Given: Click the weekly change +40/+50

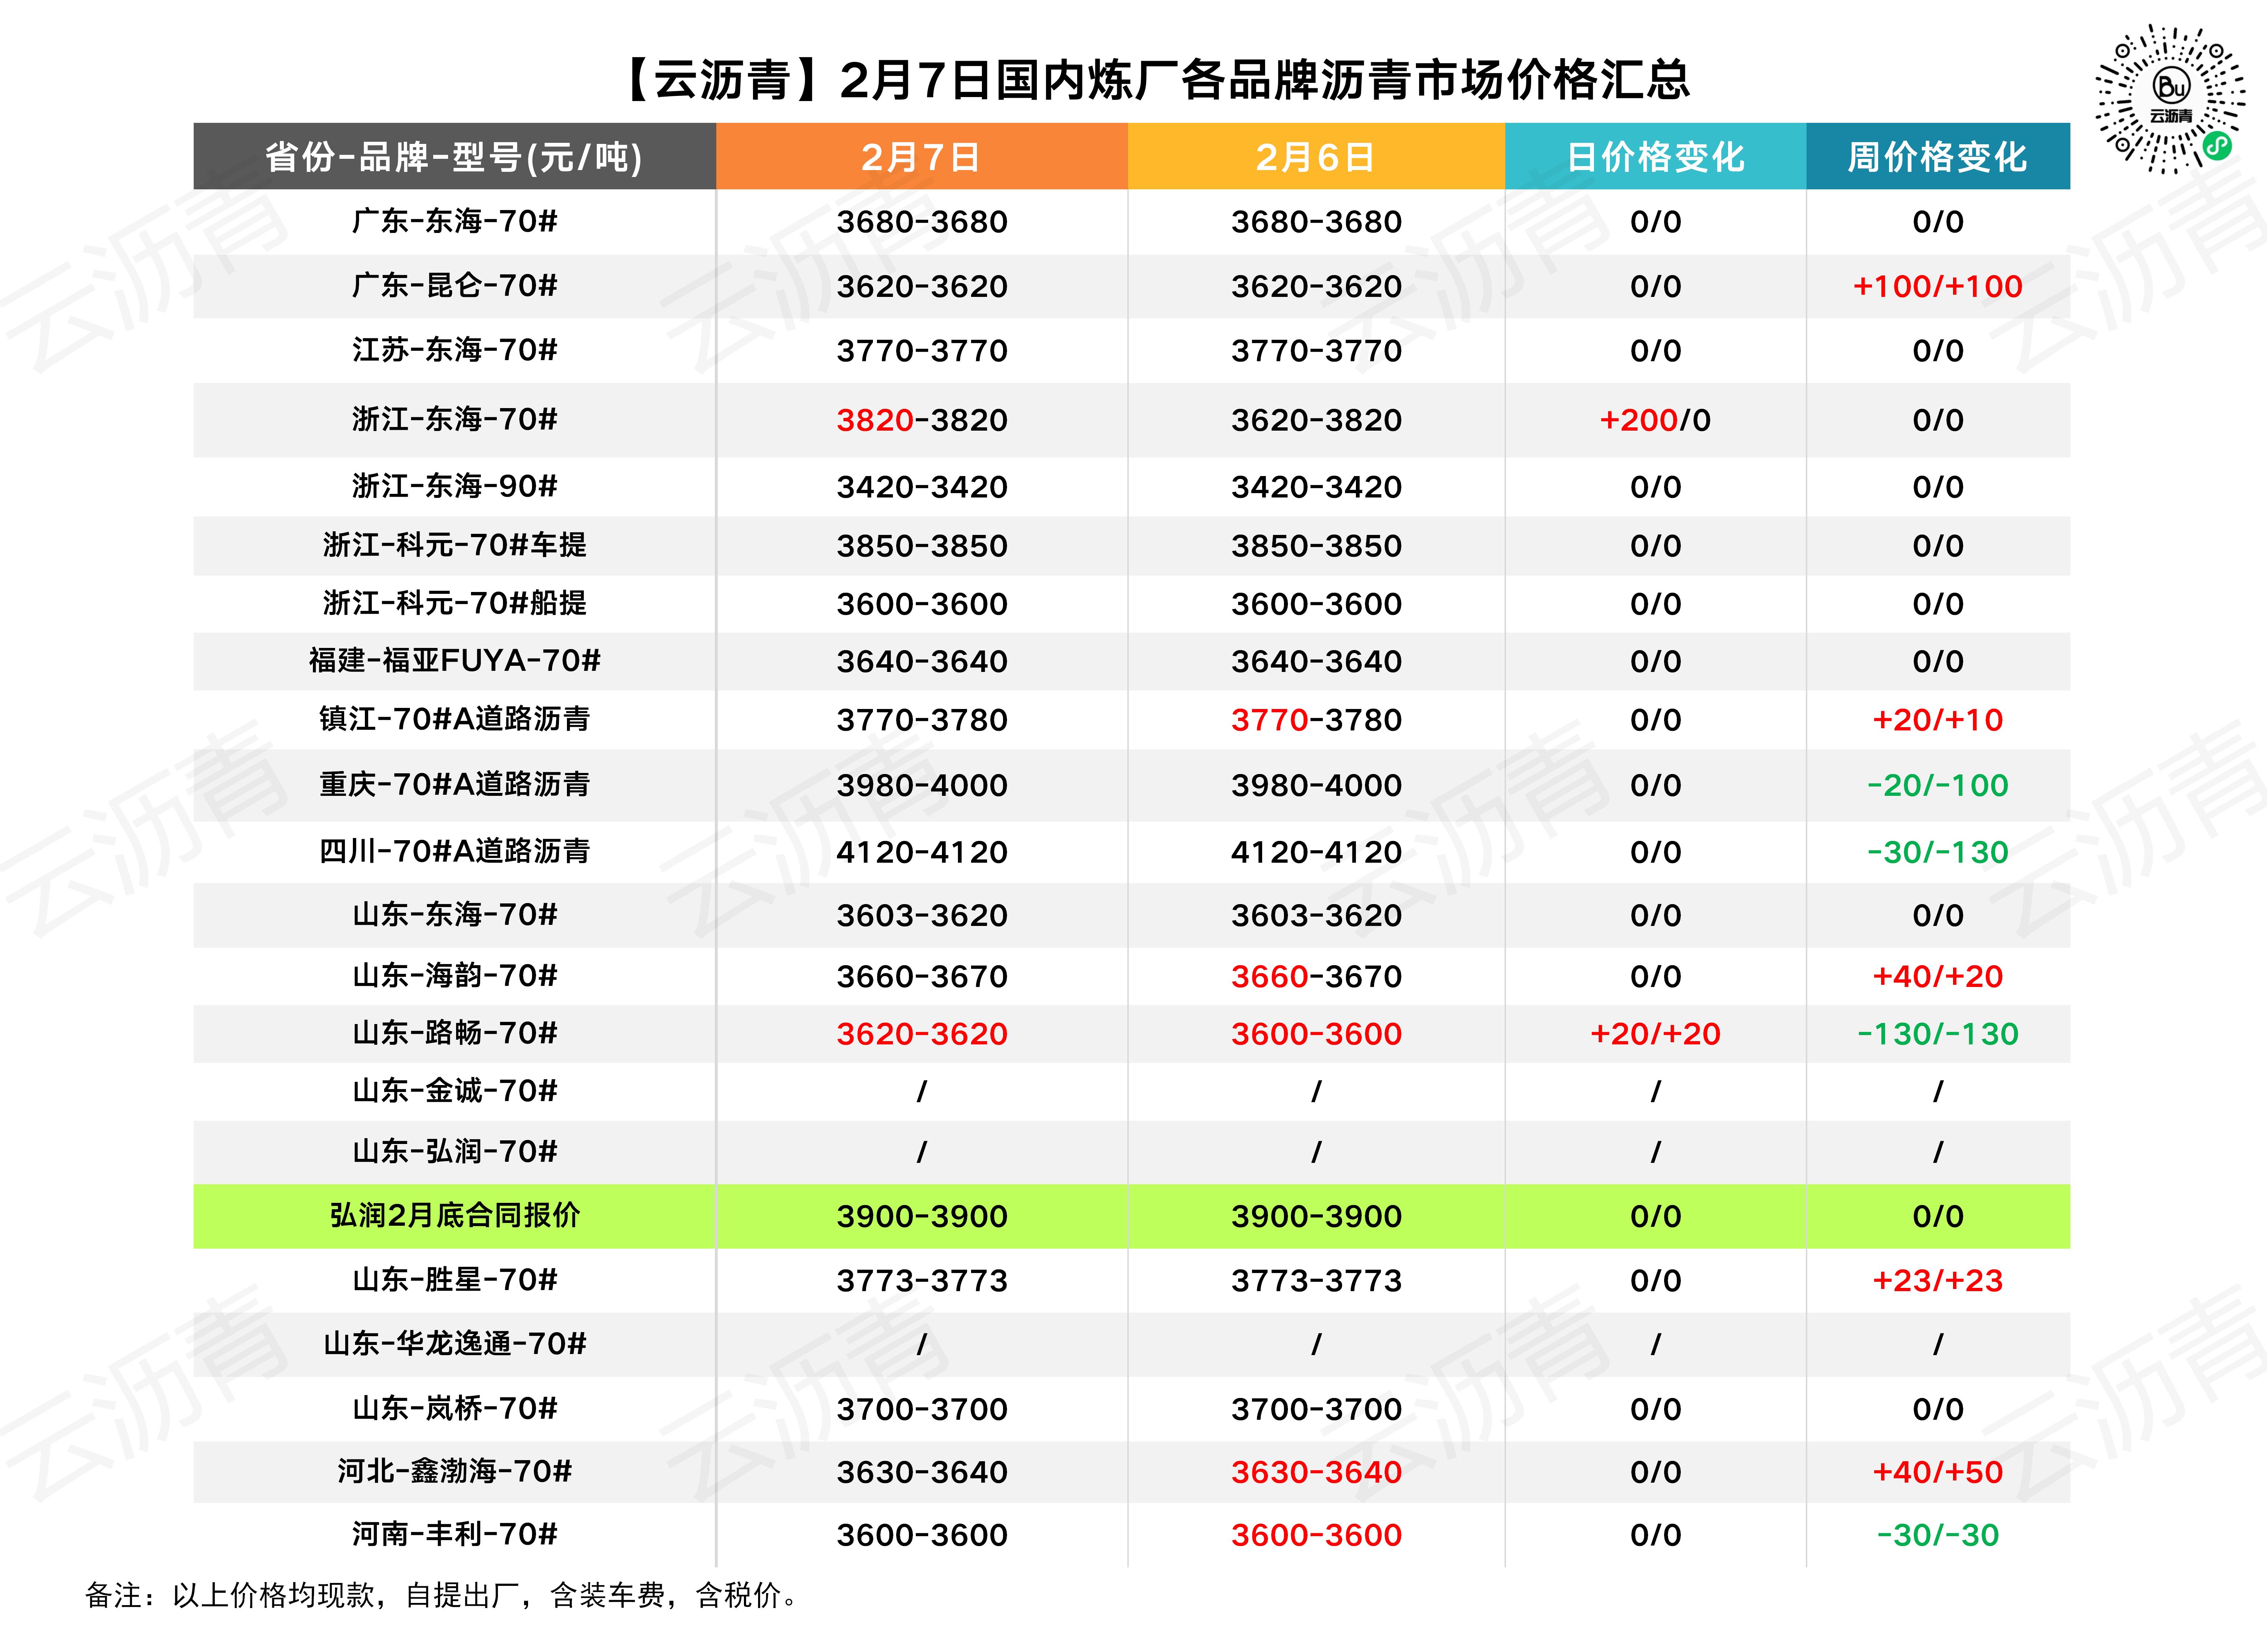Looking at the screenshot, I should coord(1938,1473).
